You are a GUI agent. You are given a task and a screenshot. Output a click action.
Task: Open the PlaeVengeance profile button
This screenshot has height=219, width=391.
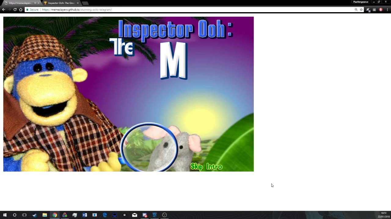(x=361, y=2)
